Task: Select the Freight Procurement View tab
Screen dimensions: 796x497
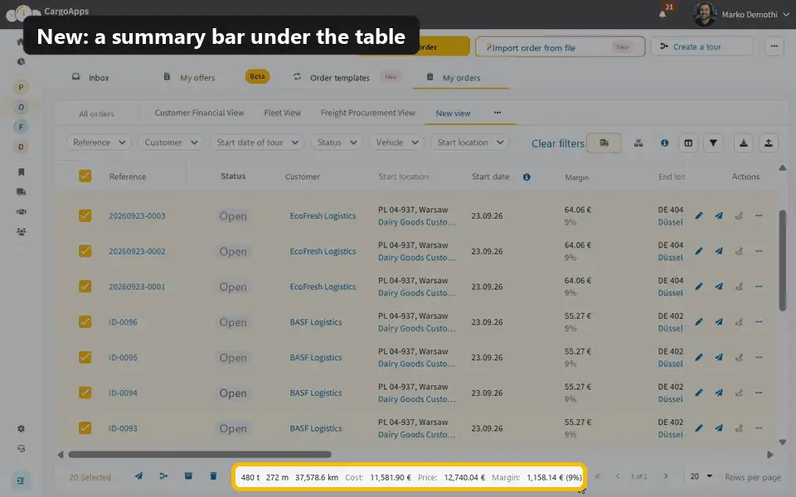Action: click(367, 113)
